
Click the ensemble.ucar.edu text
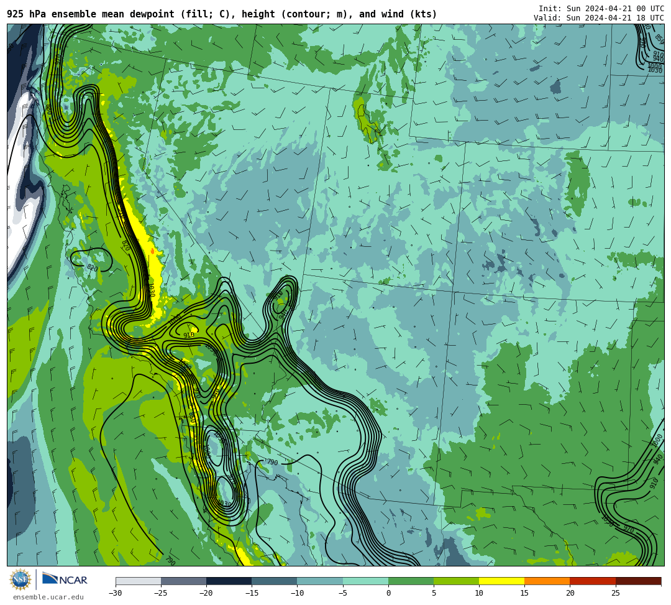[48, 597]
